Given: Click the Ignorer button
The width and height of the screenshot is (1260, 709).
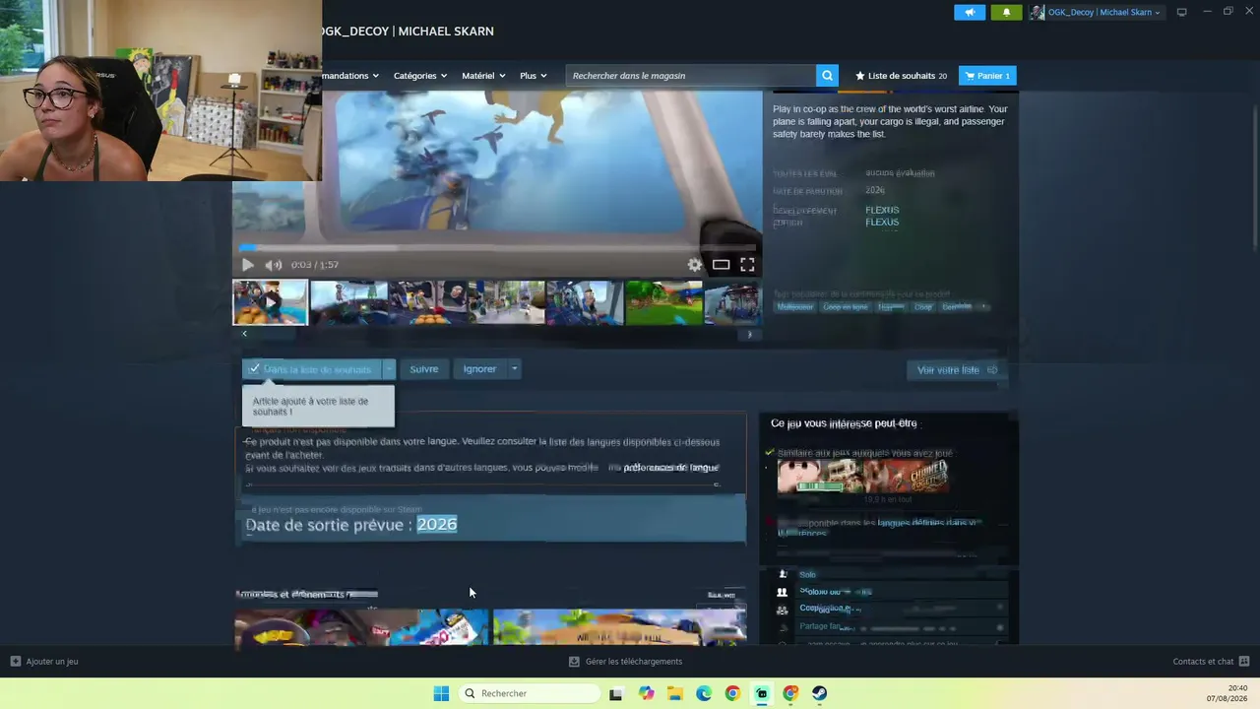Looking at the screenshot, I should point(480,369).
